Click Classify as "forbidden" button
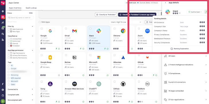Viewport: 209px width, 104px height. (x=106, y=15)
